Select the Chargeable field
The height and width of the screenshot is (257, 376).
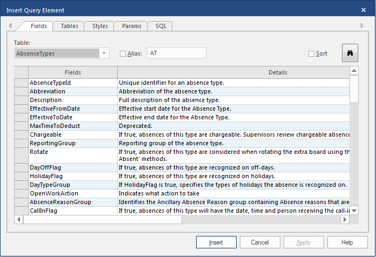click(73, 134)
